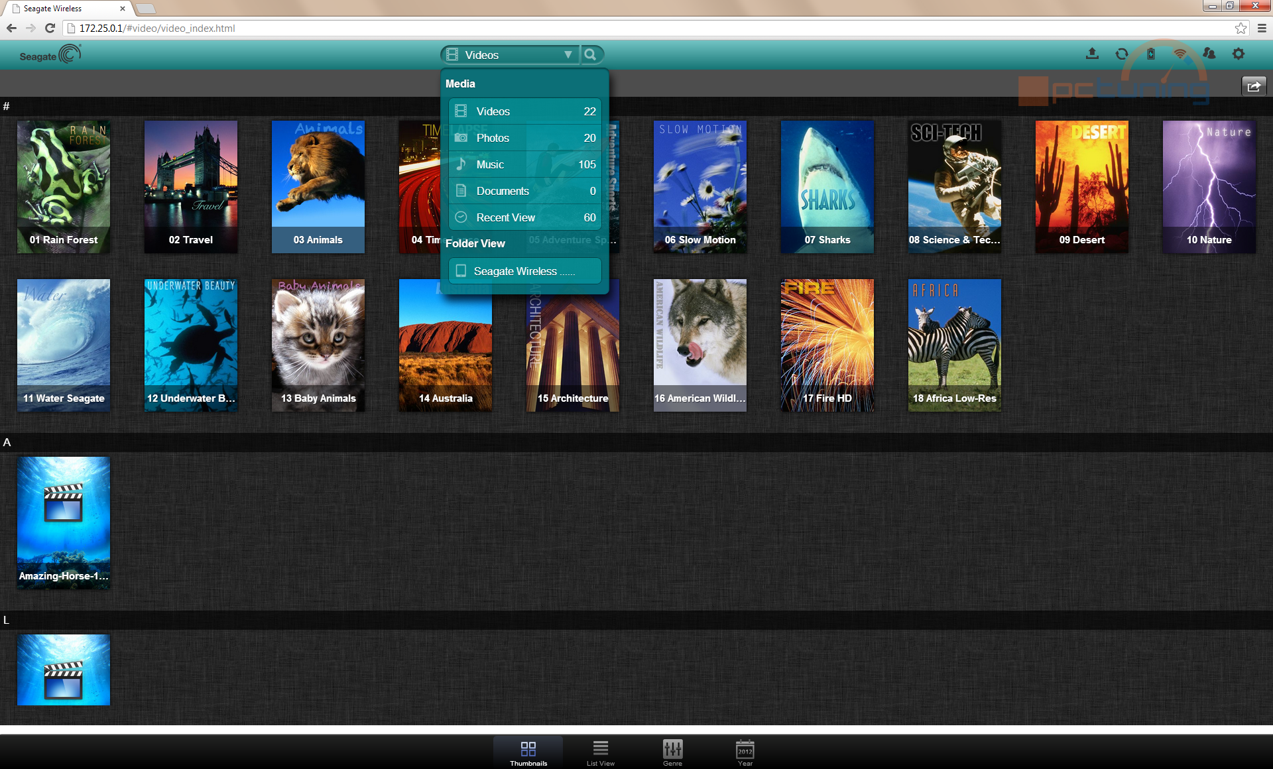Image resolution: width=1273 pixels, height=769 pixels.
Task: Open 16 American Wildlife video
Action: click(700, 345)
